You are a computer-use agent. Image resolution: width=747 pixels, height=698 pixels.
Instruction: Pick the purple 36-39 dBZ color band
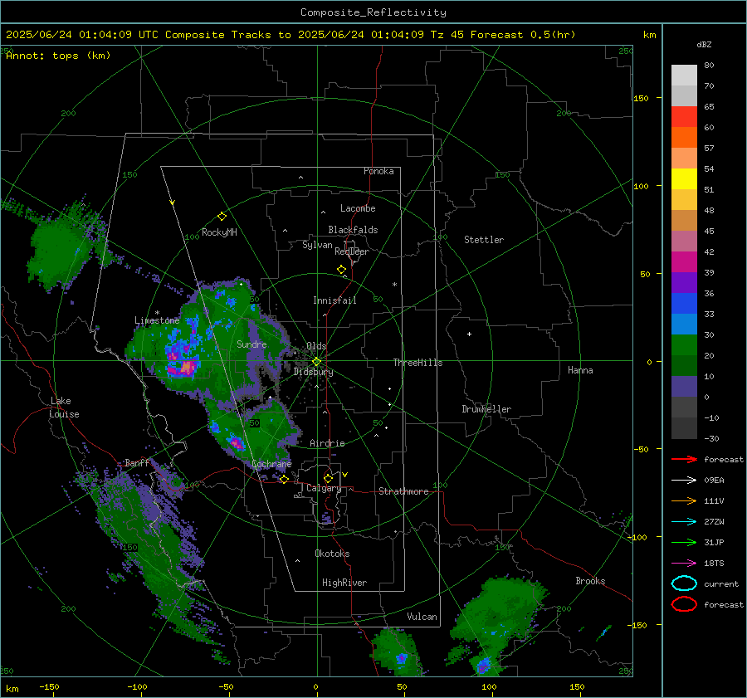click(684, 282)
